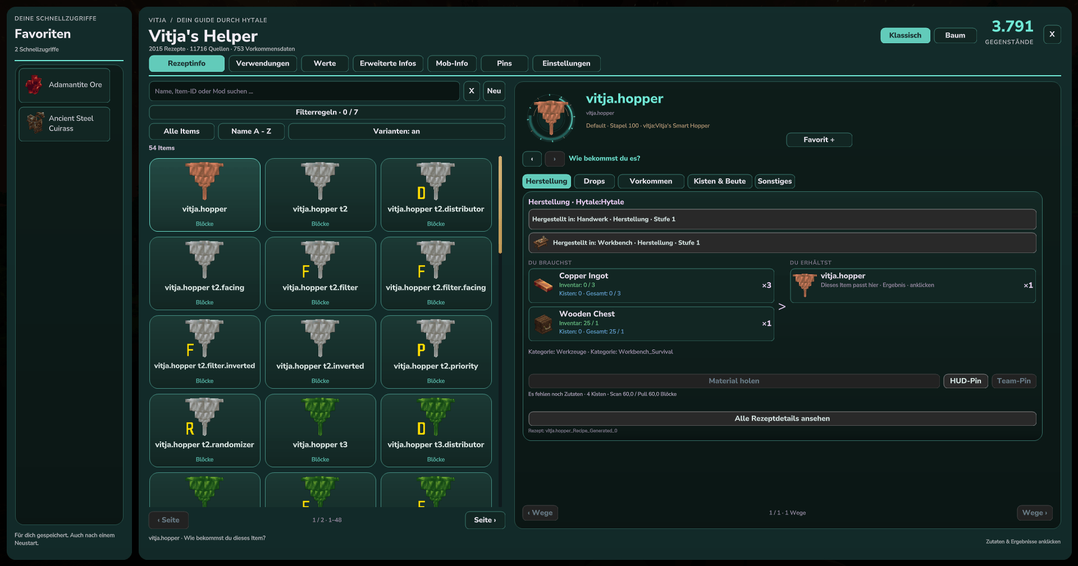The width and height of the screenshot is (1078, 566).
Task: Select the vitja.hopper t2.filter.inverted card
Action: tap(205, 352)
